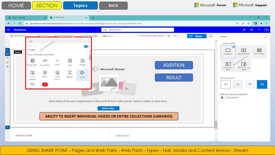The width and height of the screenshot is (275, 155).
Task: Click the blue Repost button
Action: (197, 36)
